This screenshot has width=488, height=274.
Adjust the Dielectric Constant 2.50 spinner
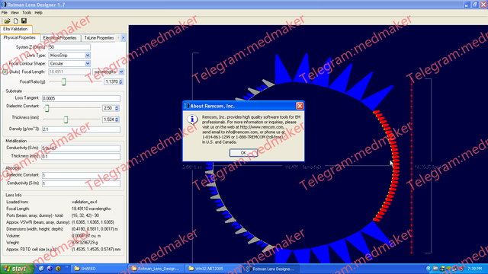point(117,108)
